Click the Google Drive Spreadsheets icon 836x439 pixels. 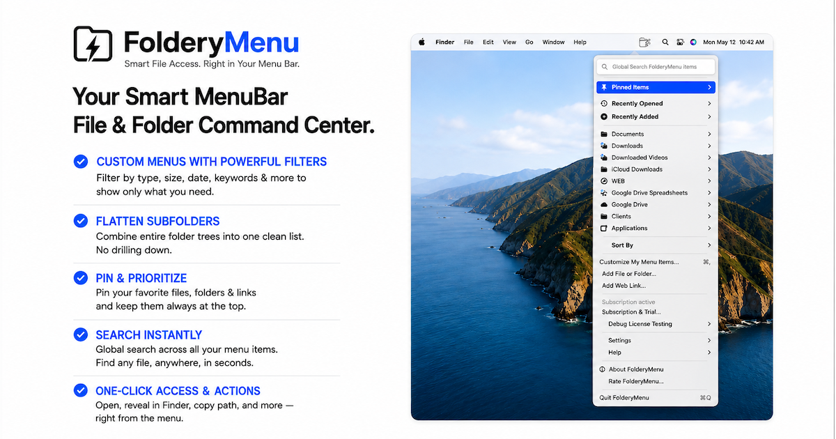[604, 193]
